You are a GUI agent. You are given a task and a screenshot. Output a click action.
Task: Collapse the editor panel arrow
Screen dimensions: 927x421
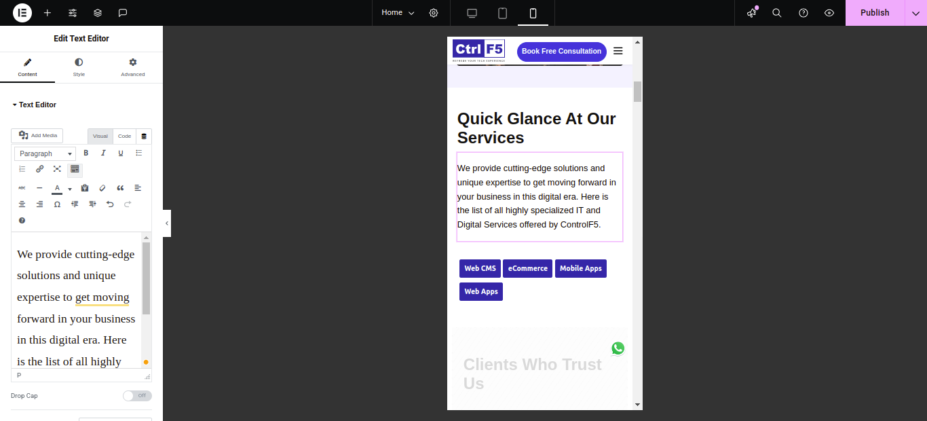tap(167, 223)
